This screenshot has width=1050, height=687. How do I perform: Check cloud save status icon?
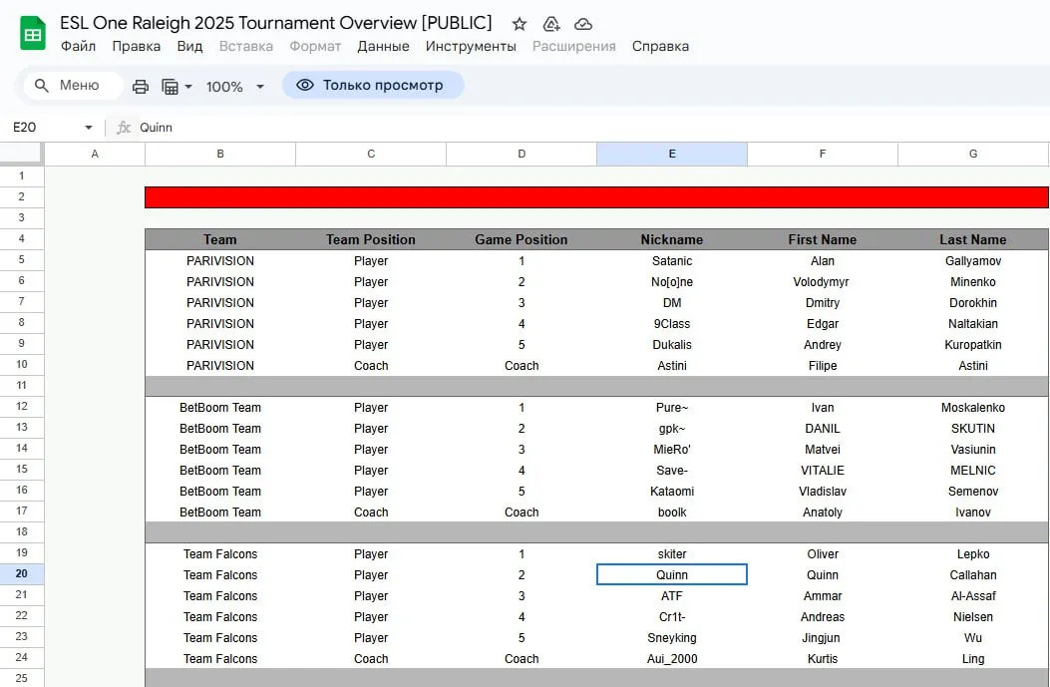pos(583,24)
